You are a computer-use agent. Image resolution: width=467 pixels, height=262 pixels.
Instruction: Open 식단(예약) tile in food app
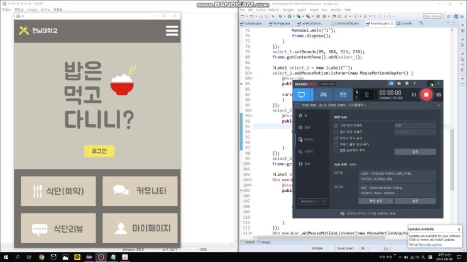click(x=58, y=191)
